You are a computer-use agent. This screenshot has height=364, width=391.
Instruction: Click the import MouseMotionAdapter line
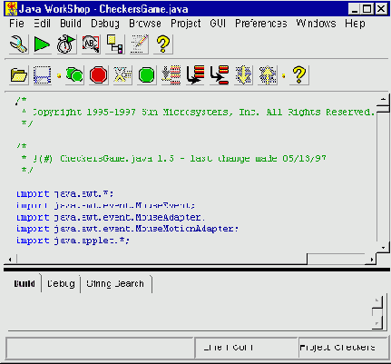[127, 229]
